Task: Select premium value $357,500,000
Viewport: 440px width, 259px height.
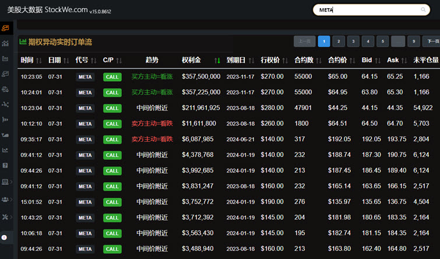Action: tap(201, 76)
